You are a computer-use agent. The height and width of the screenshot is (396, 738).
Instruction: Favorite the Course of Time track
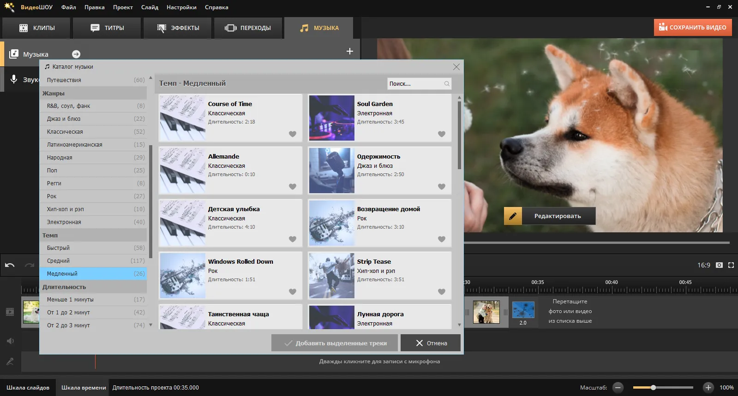tap(293, 134)
